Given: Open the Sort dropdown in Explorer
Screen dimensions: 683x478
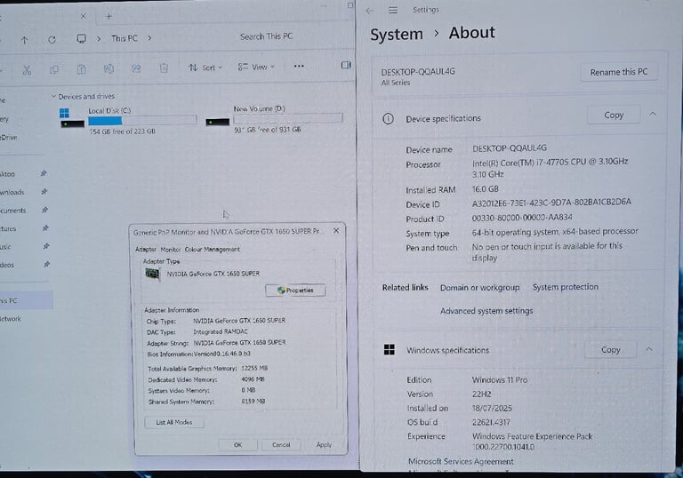Looking at the screenshot, I should (205, 68).
